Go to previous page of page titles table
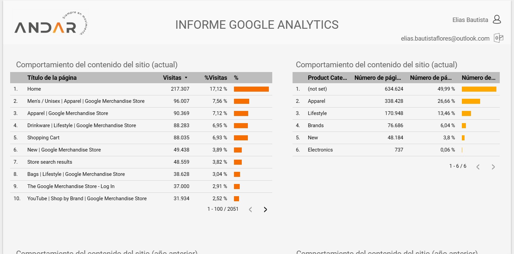 coord(251,209)
